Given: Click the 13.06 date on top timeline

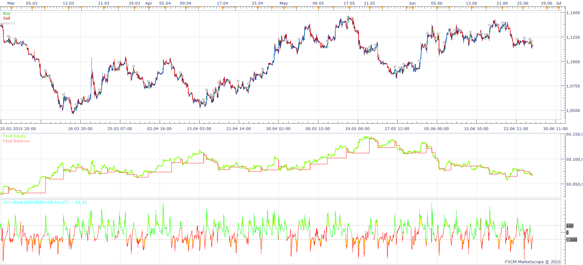Looking at the screenshot, I should click(471, 3).
